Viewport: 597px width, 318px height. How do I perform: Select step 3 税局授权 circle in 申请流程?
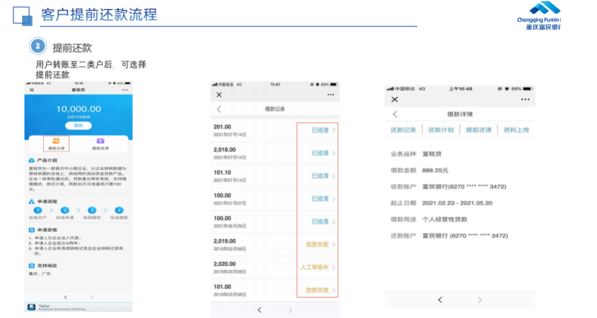92,210
